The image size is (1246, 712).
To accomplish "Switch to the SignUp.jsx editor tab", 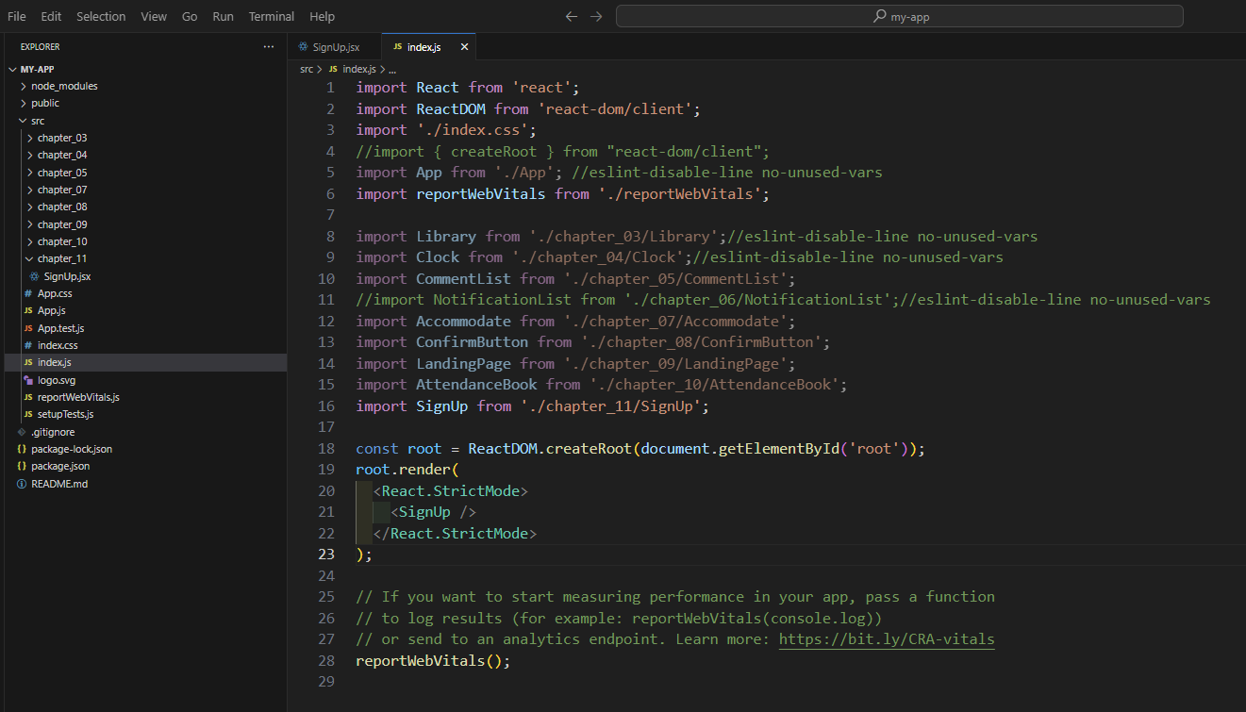I will [x=335, y=47].
